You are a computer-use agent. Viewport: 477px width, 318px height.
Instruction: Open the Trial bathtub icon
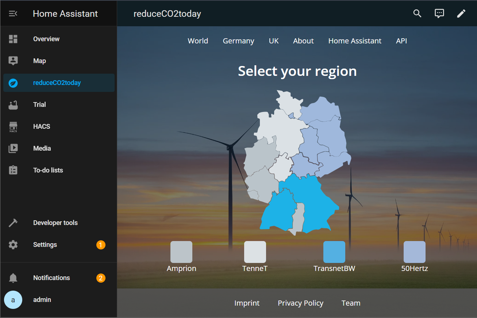13,105
